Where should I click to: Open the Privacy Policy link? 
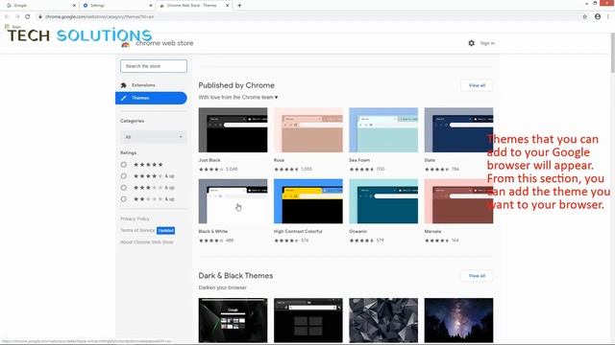135,218
